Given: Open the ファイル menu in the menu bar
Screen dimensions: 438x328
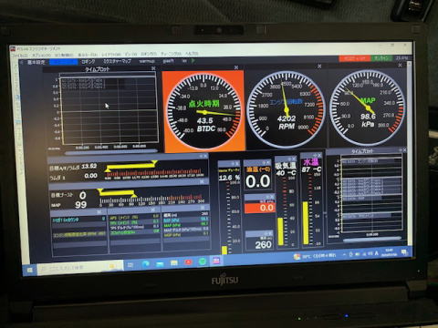Looking at the screenshot, I should tap(19, 55).
